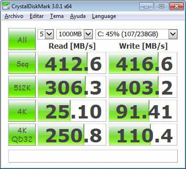Viewport: 186px width, 169px height.
Task: Open the 1000MB test size dropdown
Action: (x=75, y=34)
